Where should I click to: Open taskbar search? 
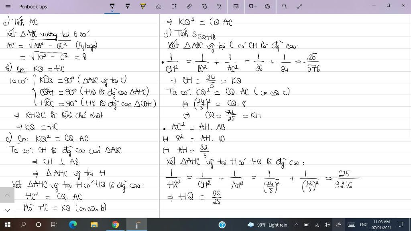[x=23, y=225]
